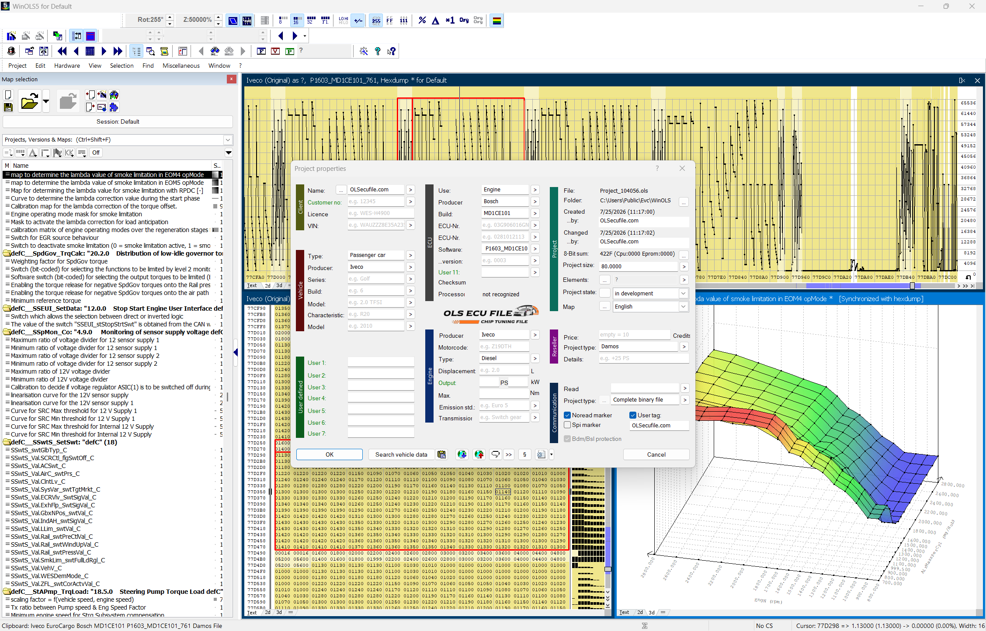
Task: Click the hexdump horizontal scrollbar thumb
Action: tap(912, 286)
